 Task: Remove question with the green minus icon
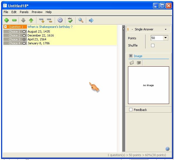point(14,20)
